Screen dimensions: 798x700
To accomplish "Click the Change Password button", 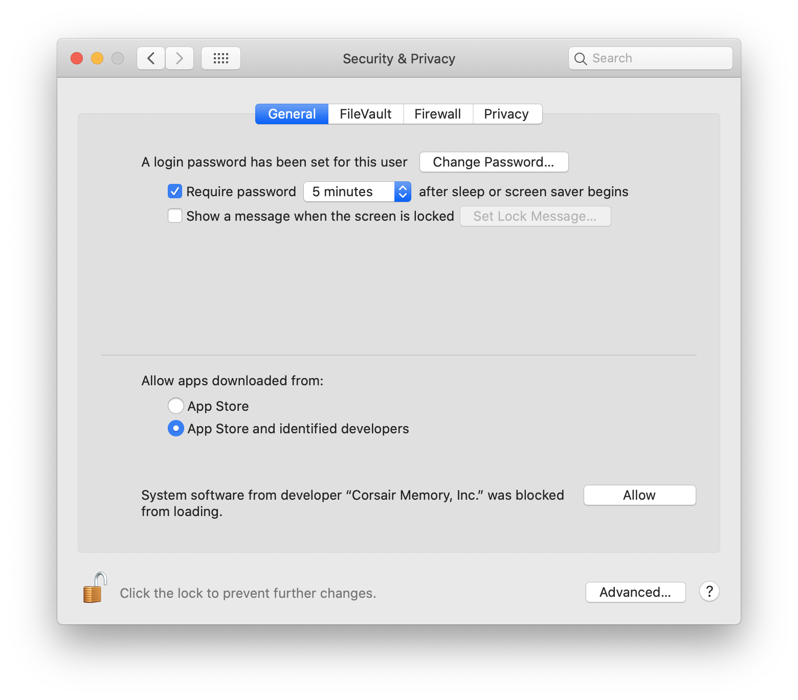I will tap(493, 162).
